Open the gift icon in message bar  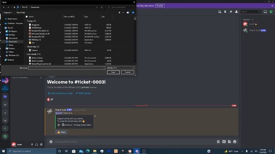(x=218, y=142)
